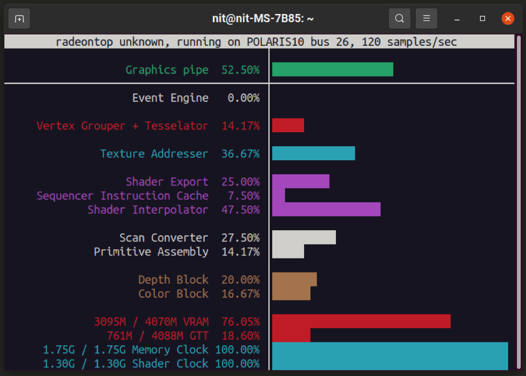Select the Shader Export label
The image size is (526, 376).
[167, 182]
